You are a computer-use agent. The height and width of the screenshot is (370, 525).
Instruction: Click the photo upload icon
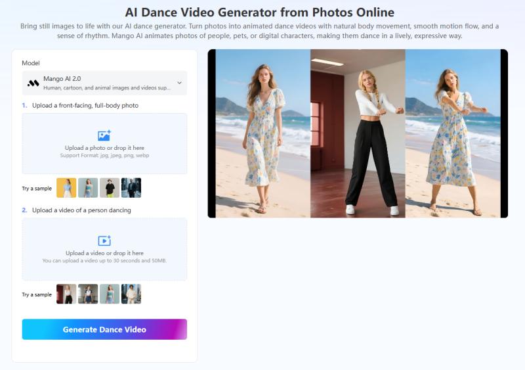[104, 136]
